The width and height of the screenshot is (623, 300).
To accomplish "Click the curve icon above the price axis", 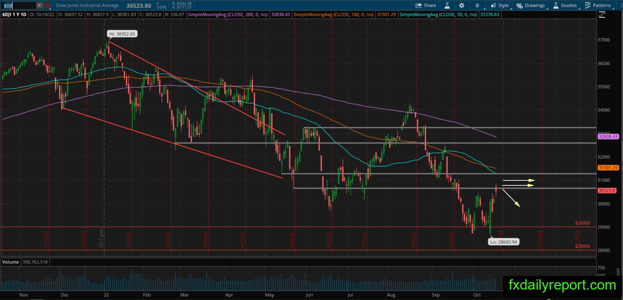I will tap(601, 15).
